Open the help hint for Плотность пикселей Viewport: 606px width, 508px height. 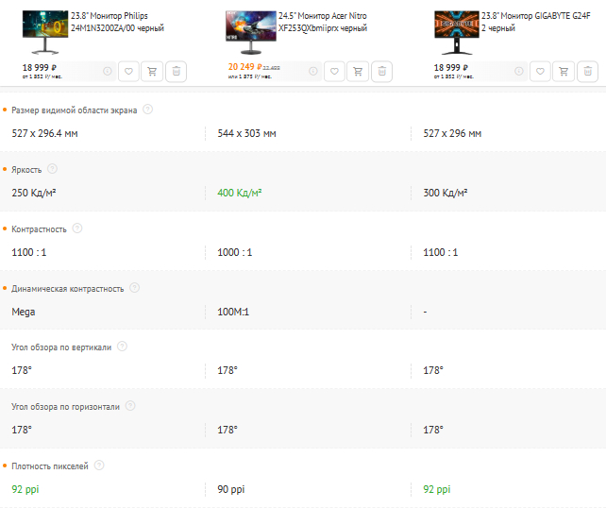click(99, 466)
